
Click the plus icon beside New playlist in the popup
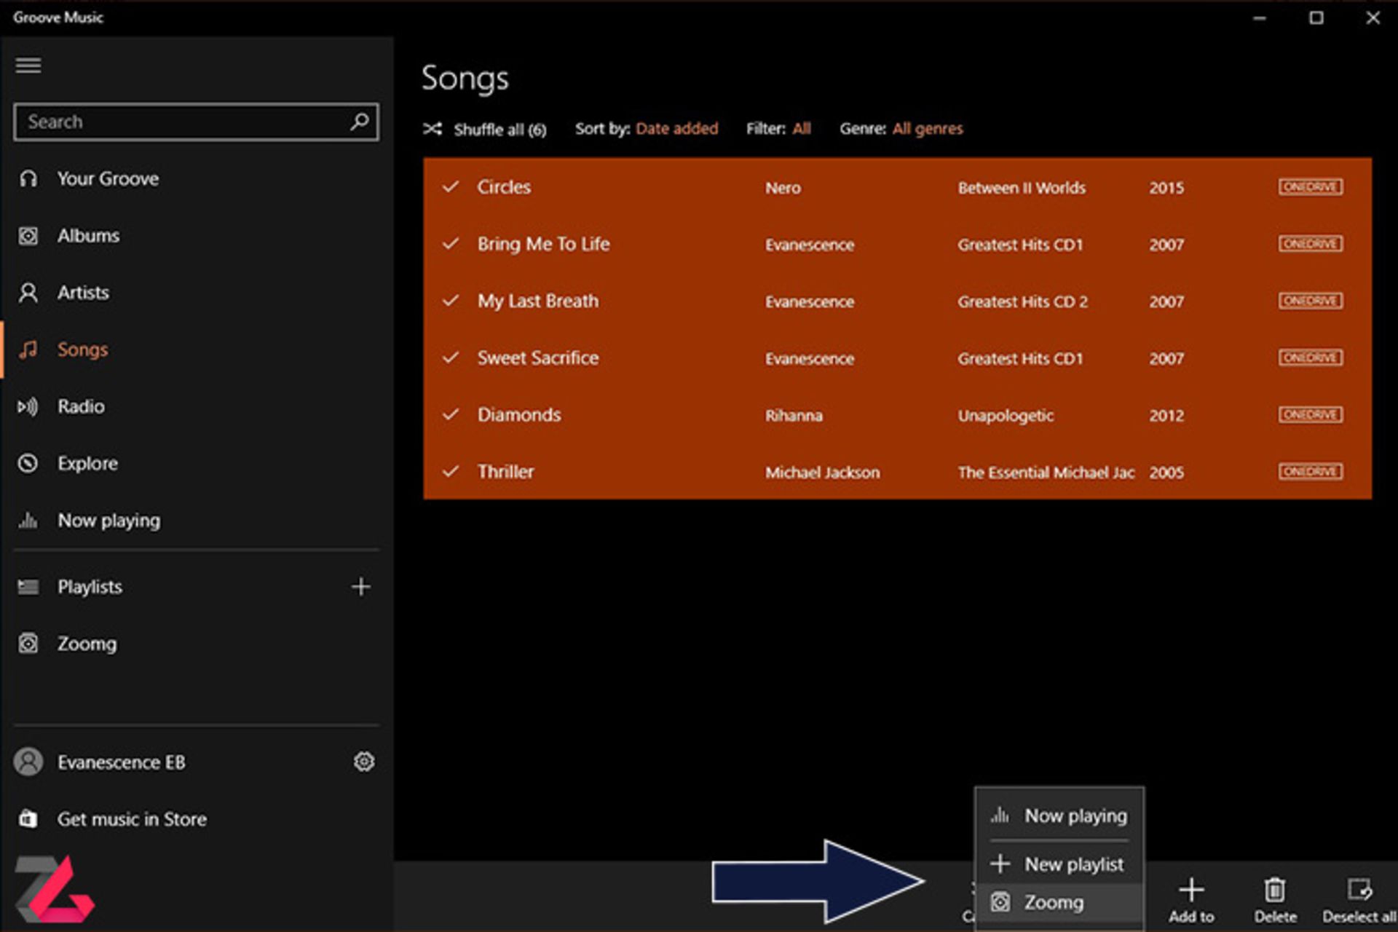click(1000, 864)
